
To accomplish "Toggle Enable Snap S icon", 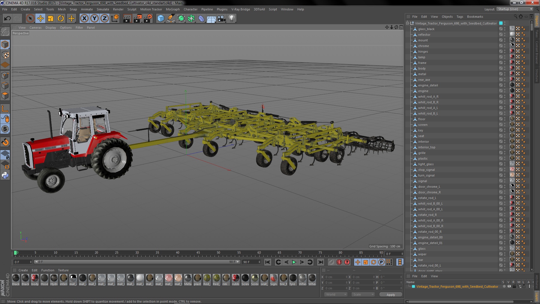I will (x=5, y=129).
